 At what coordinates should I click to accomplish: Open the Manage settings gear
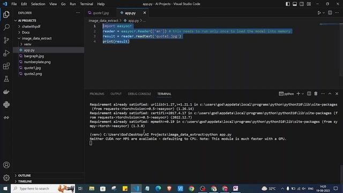pos(6,177)
